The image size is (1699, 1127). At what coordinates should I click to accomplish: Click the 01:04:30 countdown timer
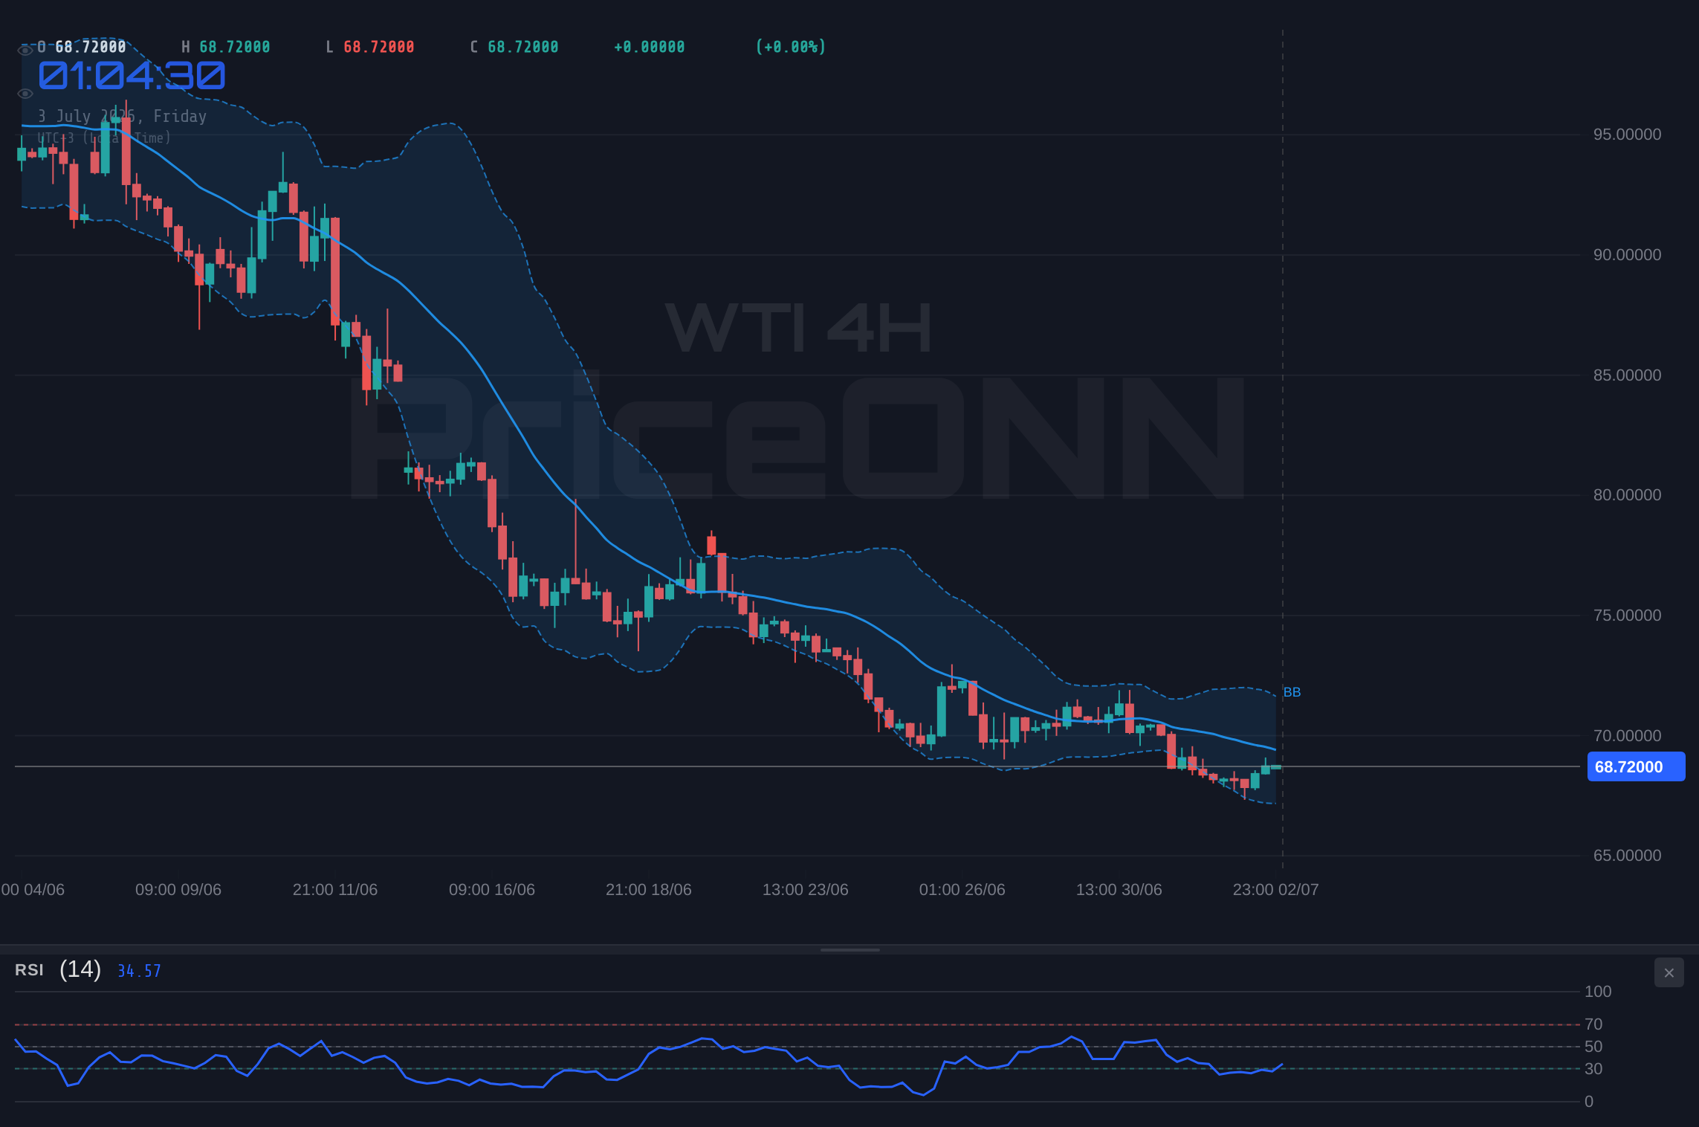pyautogui.click(x=132, y=76)
